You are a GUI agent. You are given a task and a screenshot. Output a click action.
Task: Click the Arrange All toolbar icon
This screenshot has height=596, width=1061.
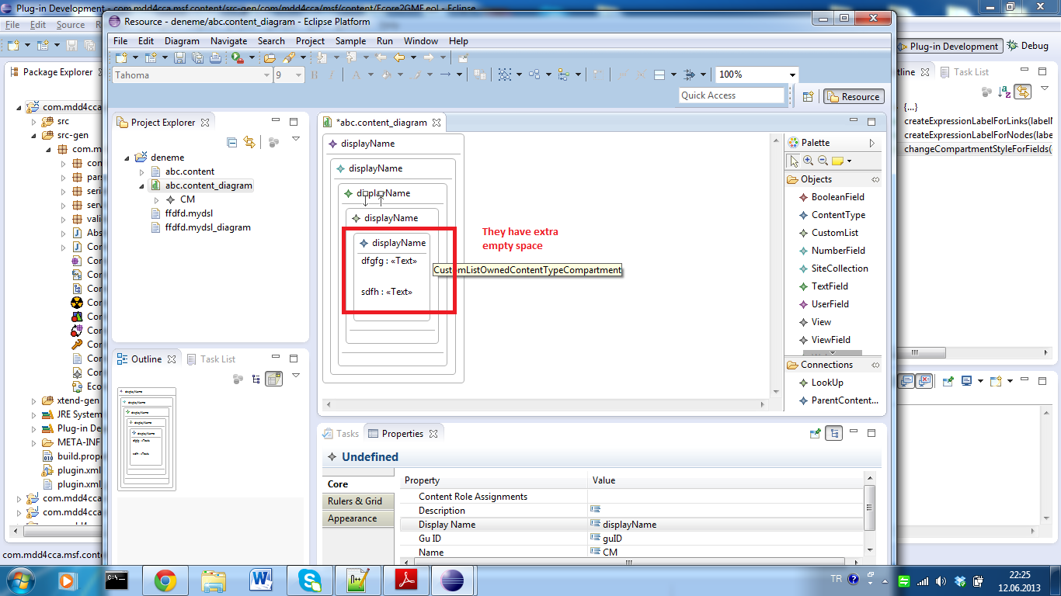pyautogui.click(x=534, y=74)
